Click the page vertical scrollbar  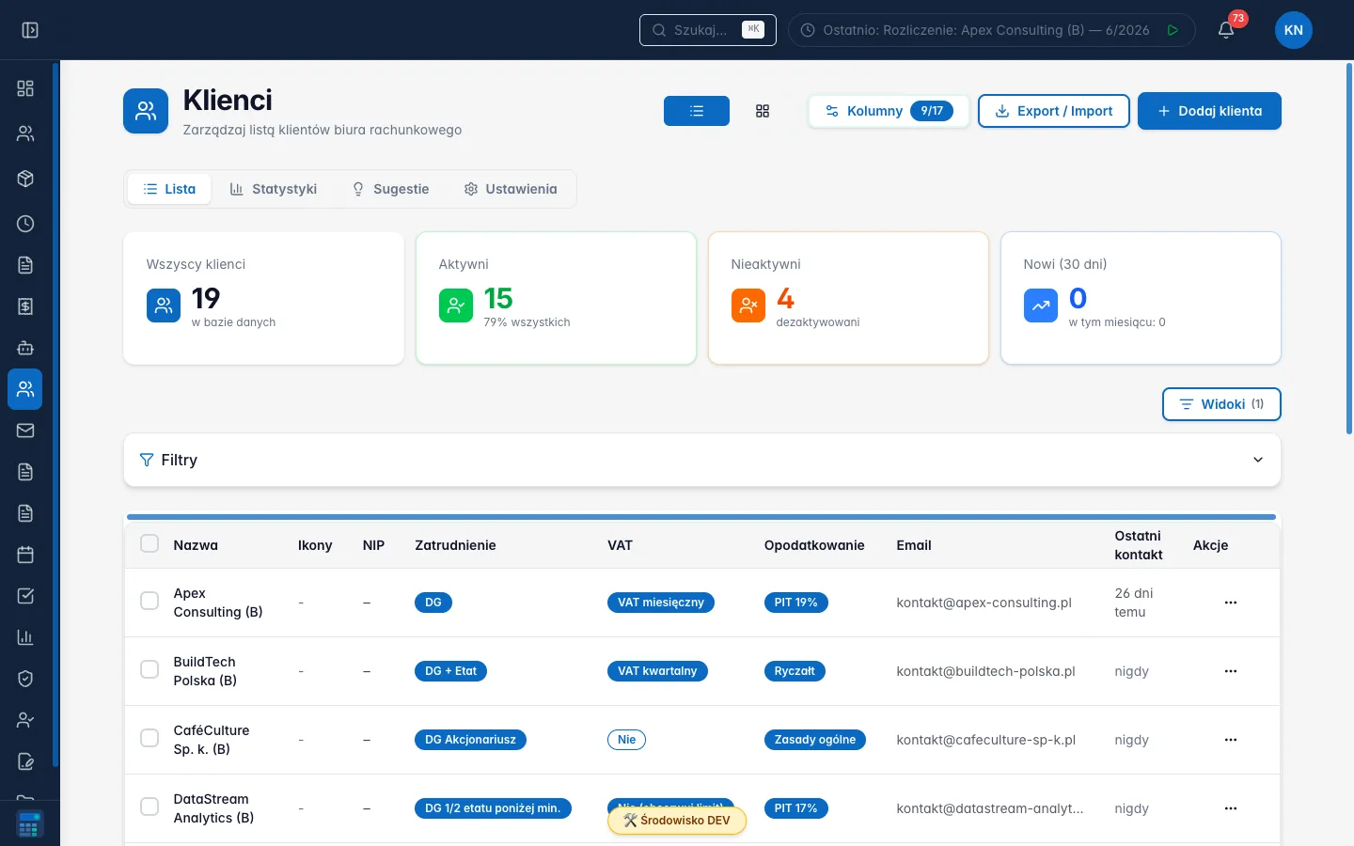[1350, 248]
